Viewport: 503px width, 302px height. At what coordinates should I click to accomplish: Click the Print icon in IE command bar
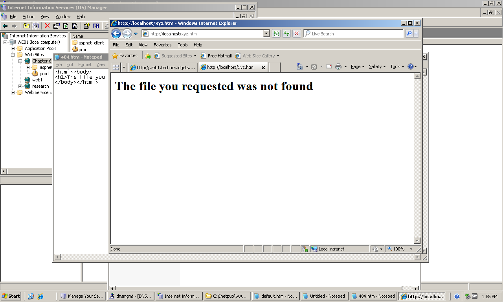338,67
